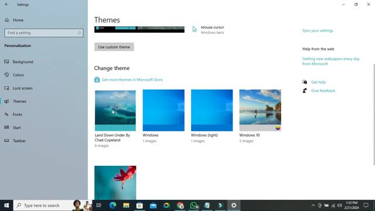Go back using the Settings back arrow

pyautogui.click(x=6, y=4)
